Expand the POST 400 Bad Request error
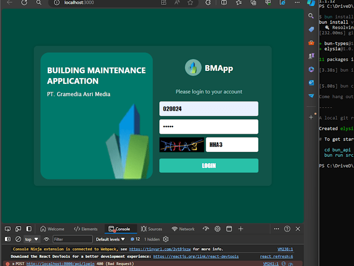This screenshot has height=266, width=354. [13, 264]
